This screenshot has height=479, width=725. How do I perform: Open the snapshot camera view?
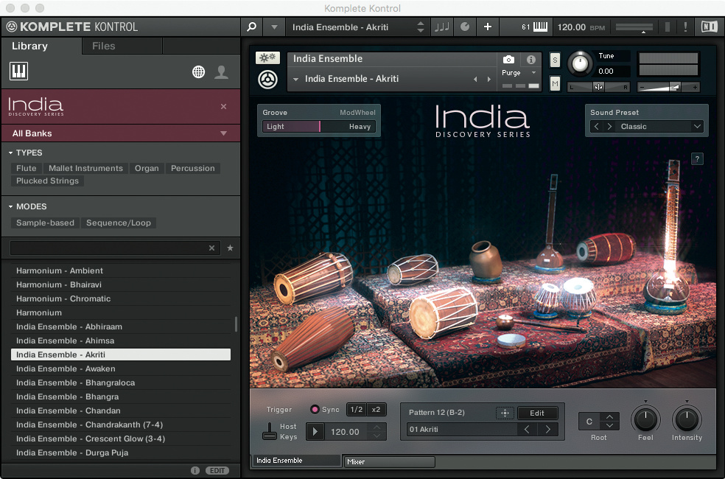coord(508,60)
